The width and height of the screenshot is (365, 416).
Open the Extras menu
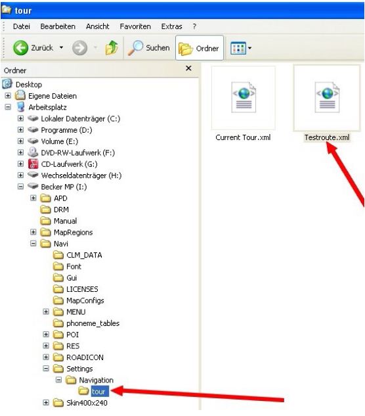[171, 26]
